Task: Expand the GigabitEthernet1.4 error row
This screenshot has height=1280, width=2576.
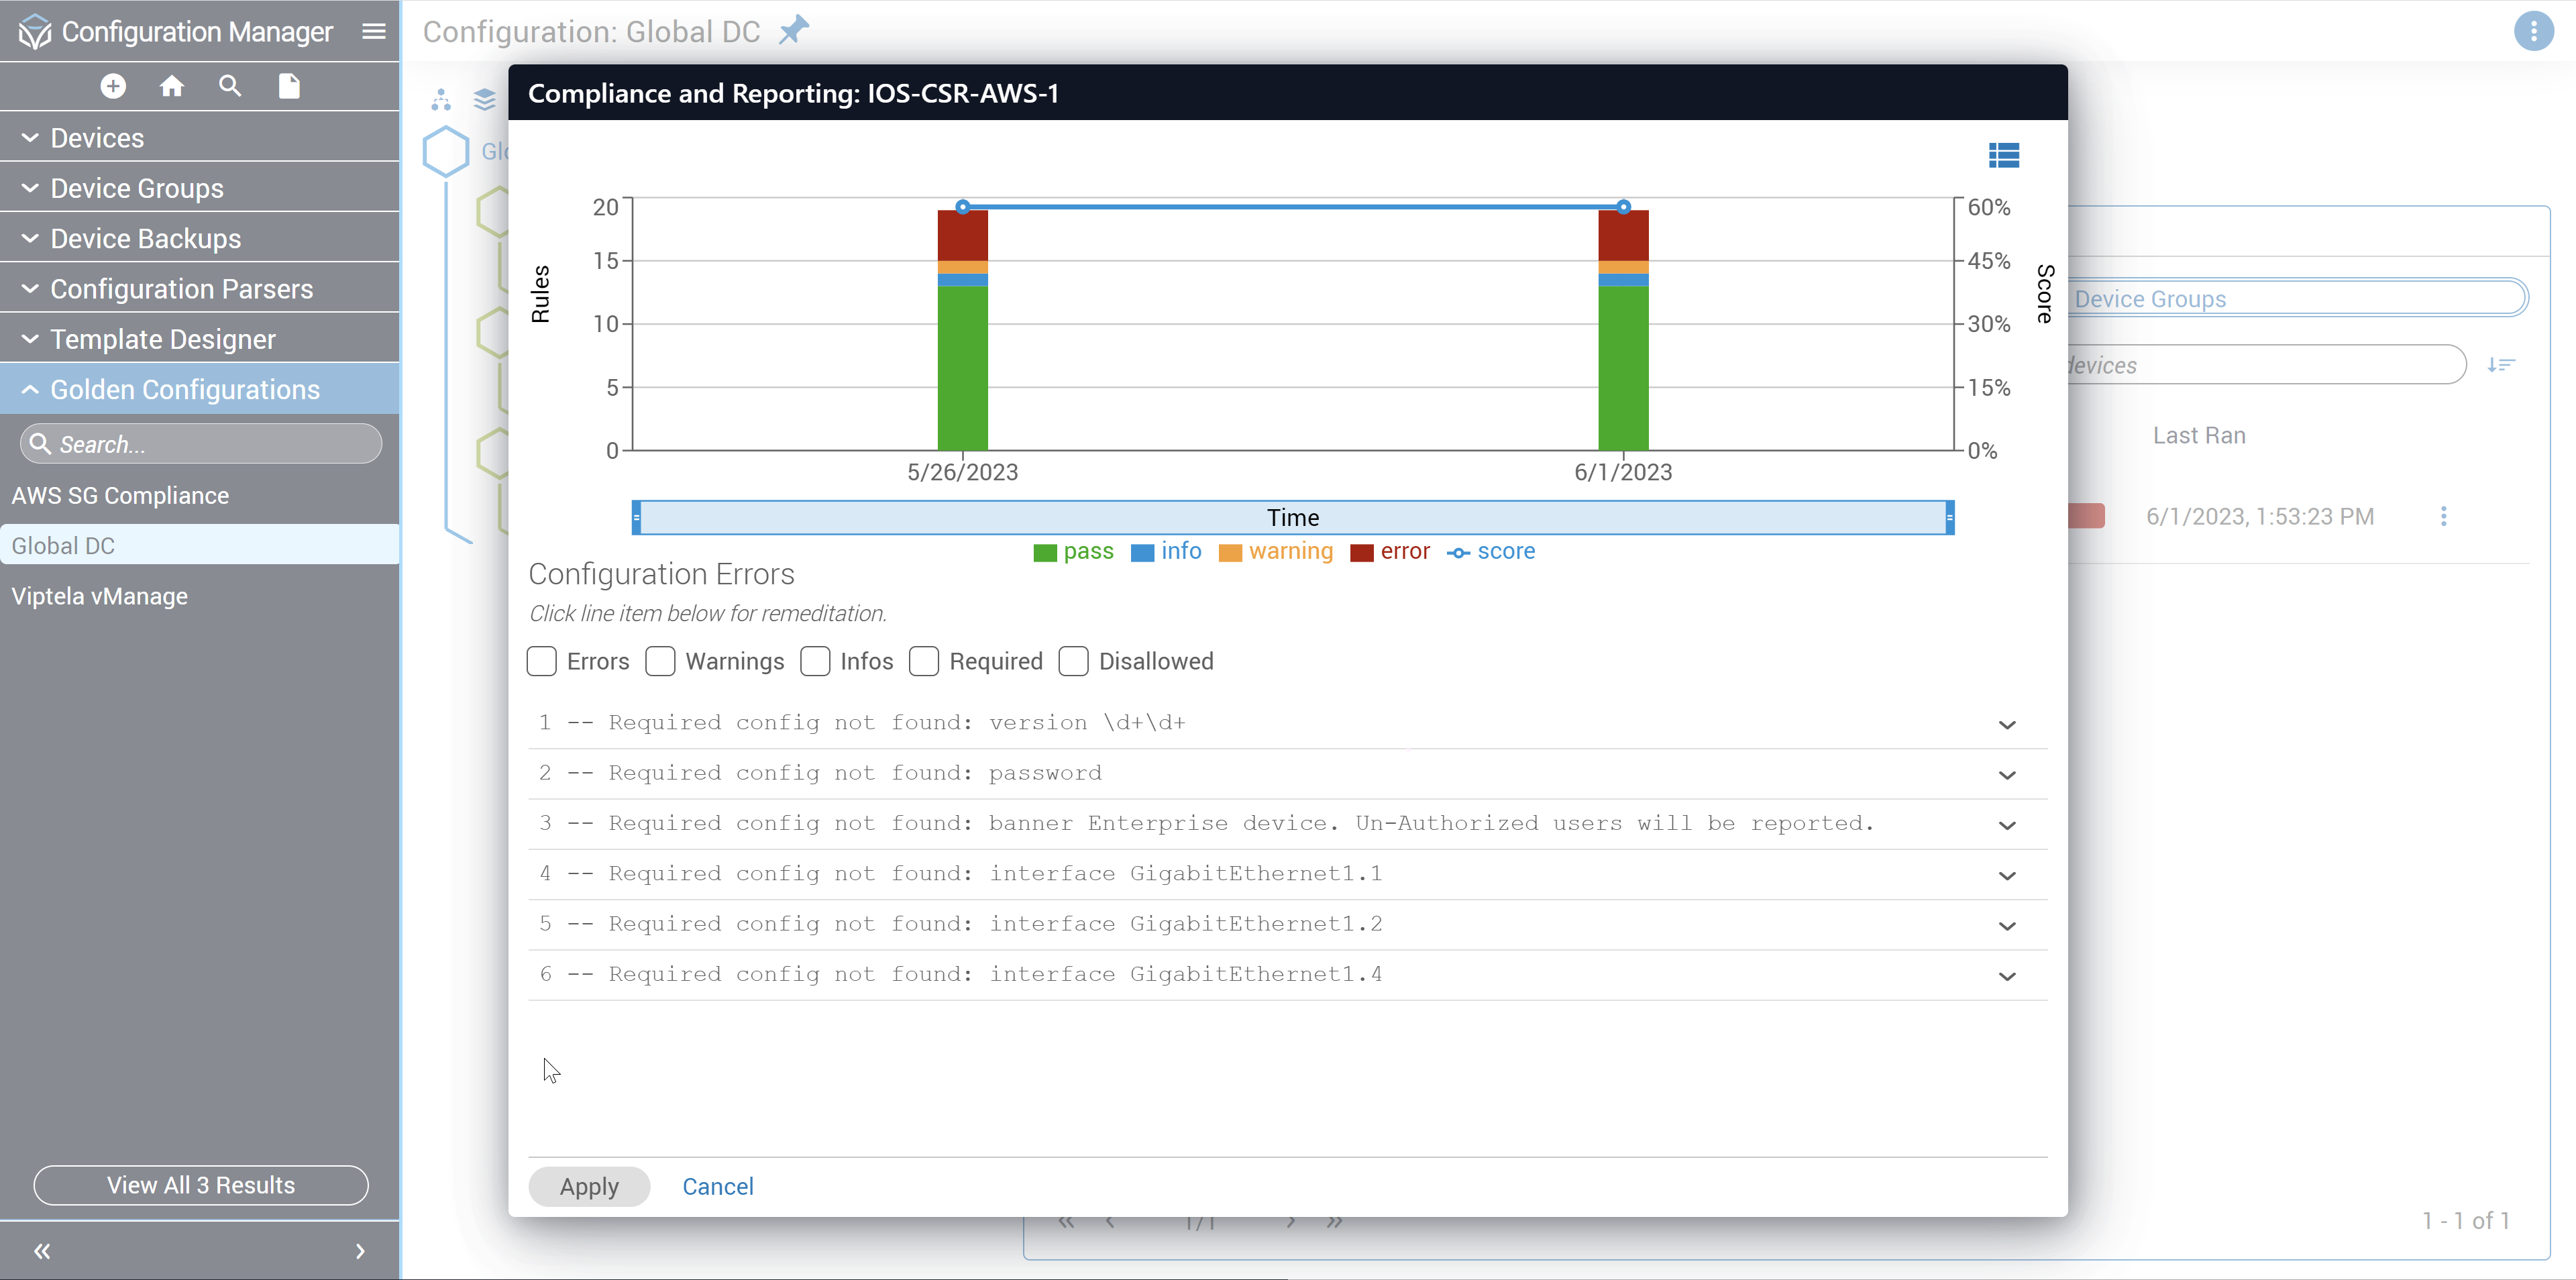Action: pyautogui.click(x=2006, y=976)
